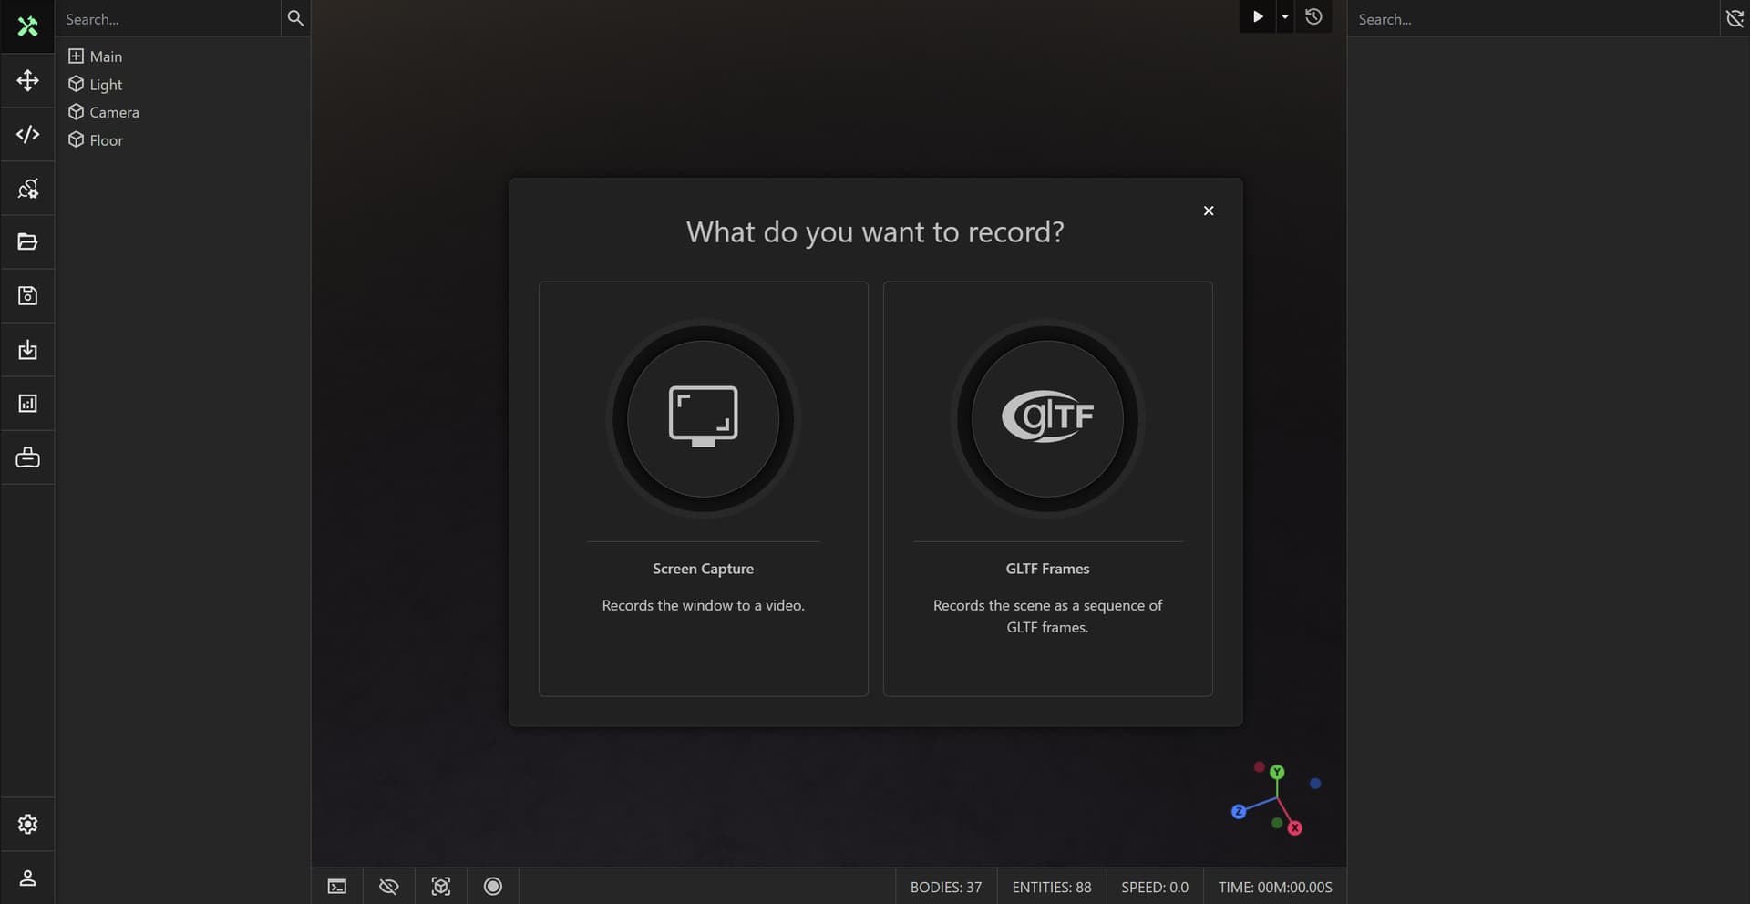Expand the Main scene tree node
The height and width of the screenshot is (904, 1750).
coord(76,56)
